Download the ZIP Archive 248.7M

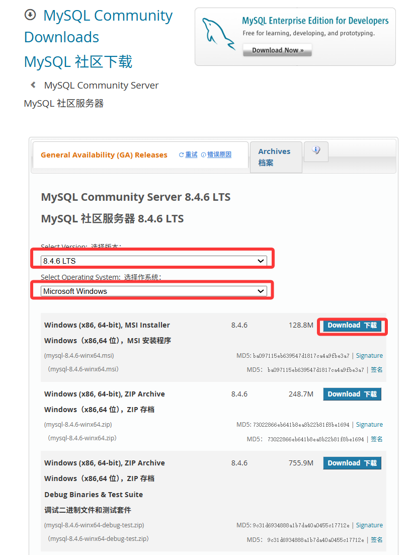(x=352, y=394)
